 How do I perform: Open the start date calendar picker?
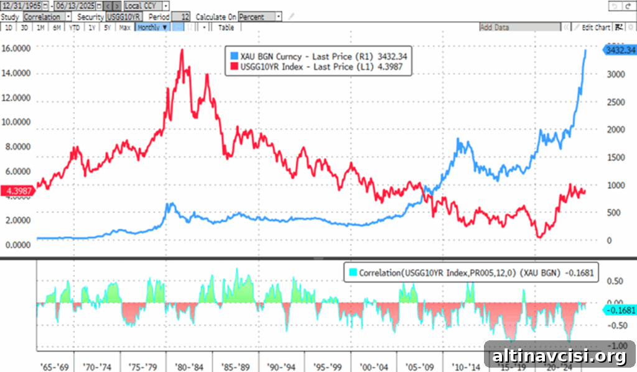45,6
